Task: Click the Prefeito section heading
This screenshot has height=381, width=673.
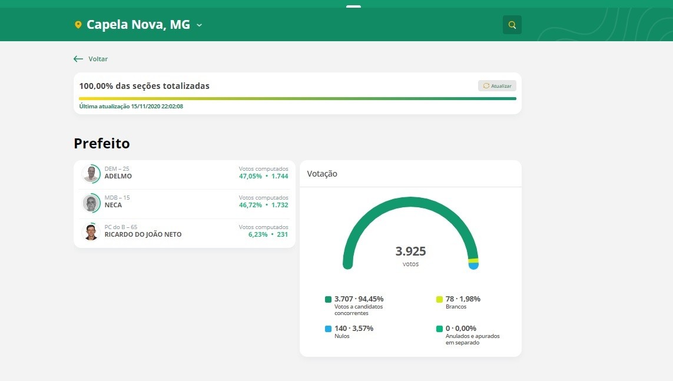Action: pyautogui.click(x=102, y=143)
